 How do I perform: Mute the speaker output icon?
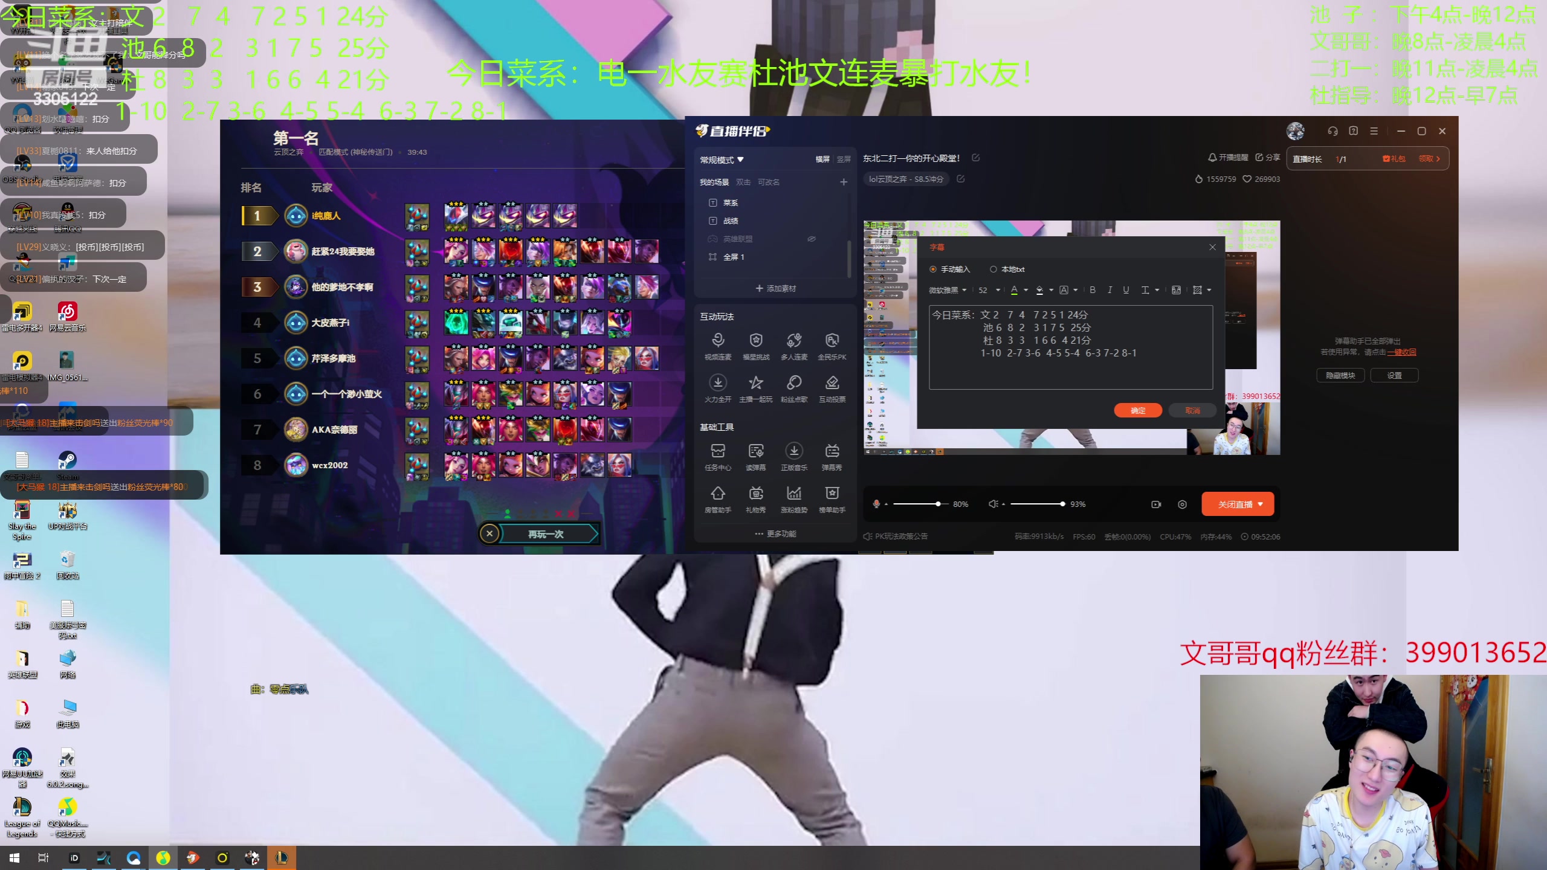[993, 504]
